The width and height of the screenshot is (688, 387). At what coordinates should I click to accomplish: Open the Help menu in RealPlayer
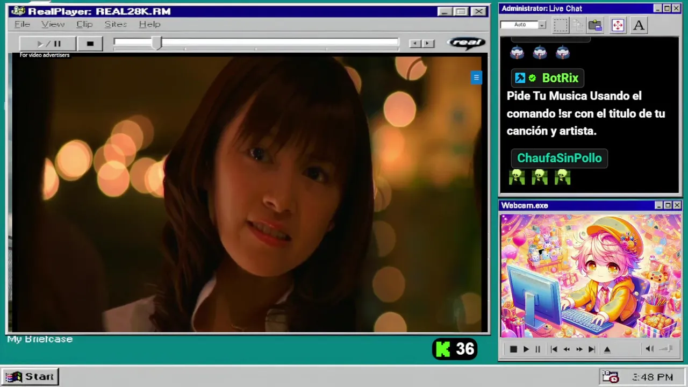point(149,24)
